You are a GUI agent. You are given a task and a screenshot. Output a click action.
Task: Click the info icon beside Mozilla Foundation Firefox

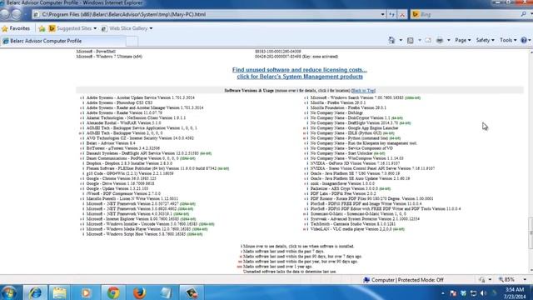pyautogui.click(x=307, y=107)
